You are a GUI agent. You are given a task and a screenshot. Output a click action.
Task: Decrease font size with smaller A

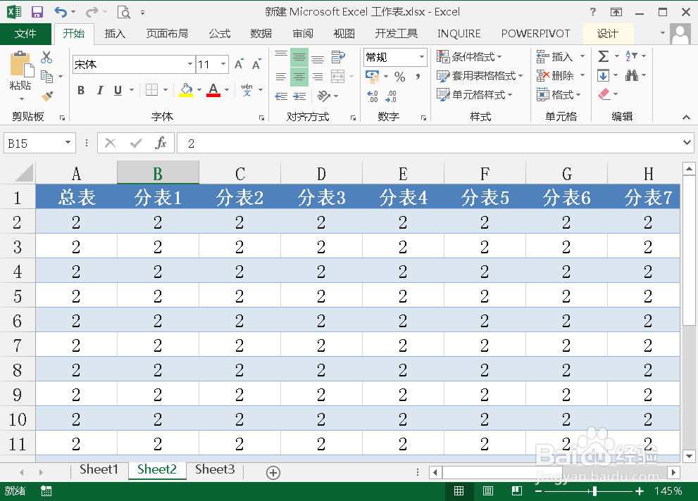256,64
